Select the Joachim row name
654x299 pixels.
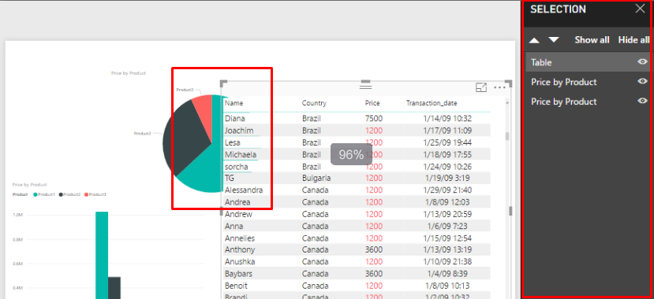(239, 131)
